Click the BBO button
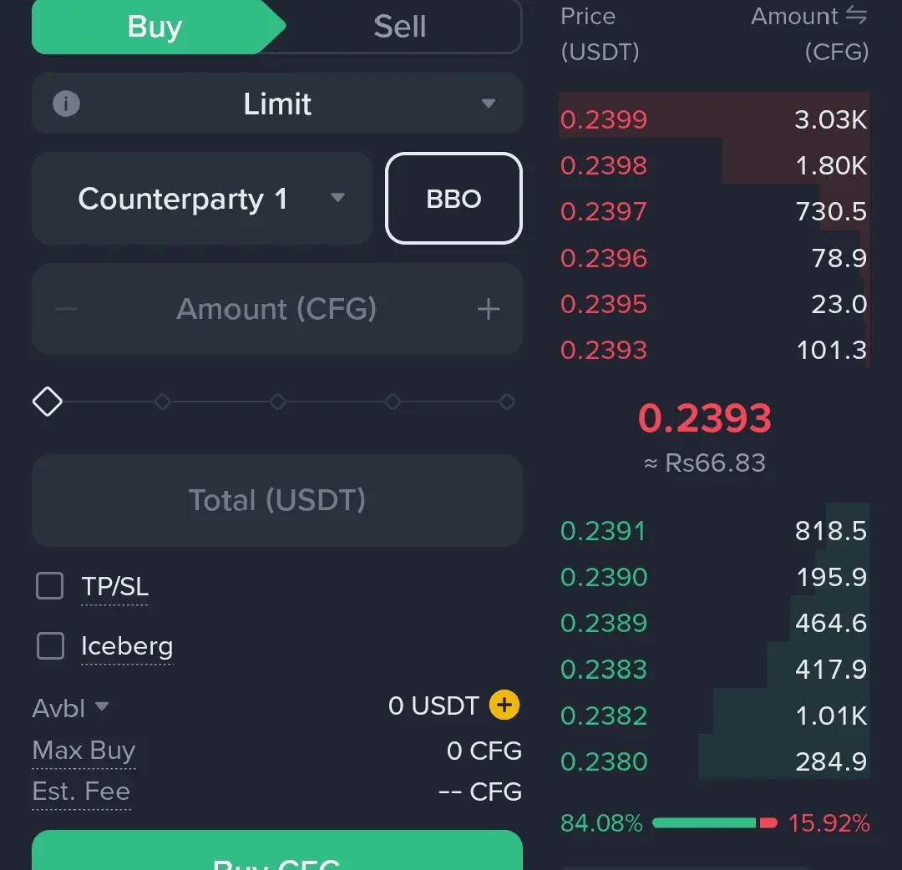 point(454,199)
